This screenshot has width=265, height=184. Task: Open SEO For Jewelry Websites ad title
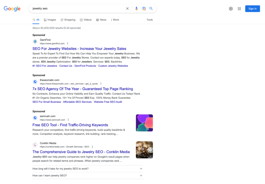pyautogui.click(x=79, y=48)
